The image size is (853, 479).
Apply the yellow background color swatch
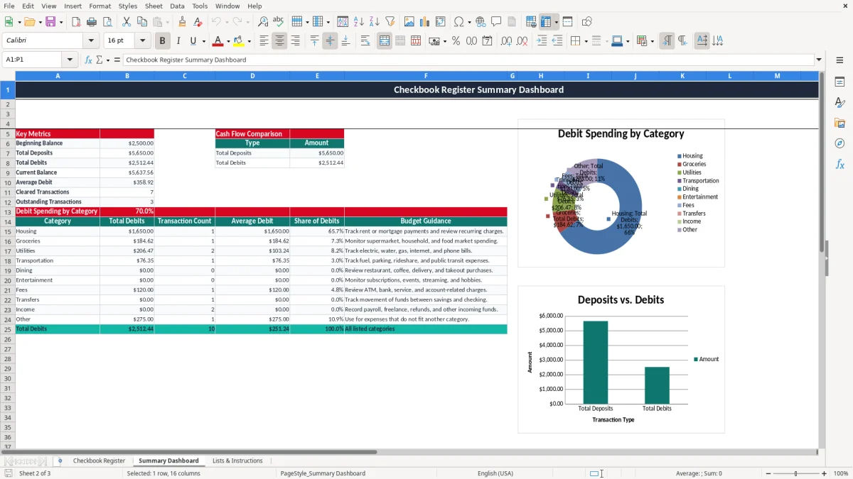(x=239, y=41)
